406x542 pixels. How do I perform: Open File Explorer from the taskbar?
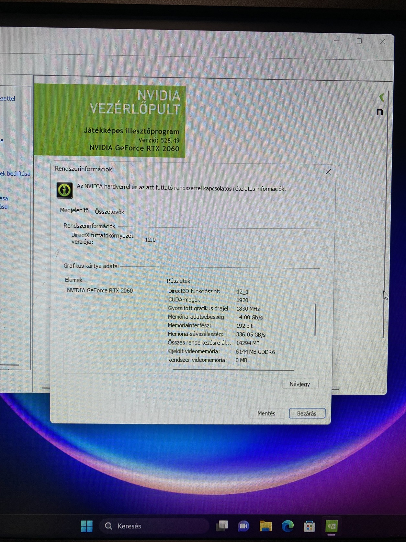265,526
